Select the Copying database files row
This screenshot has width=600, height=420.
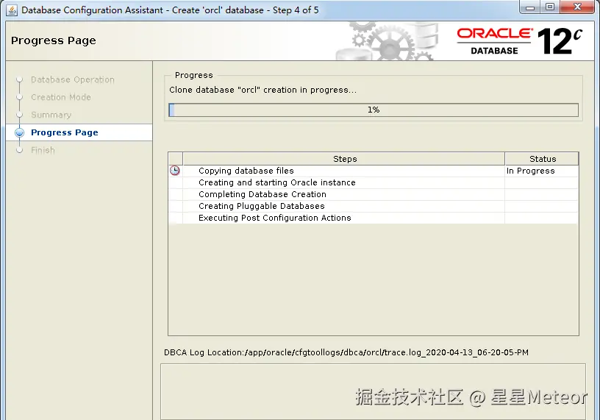(374, 171)
